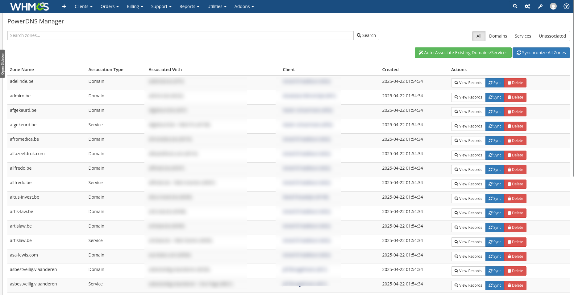Delete the afromedica.be zone
This screenshot has width=574, height=295.
click(515, 141)
